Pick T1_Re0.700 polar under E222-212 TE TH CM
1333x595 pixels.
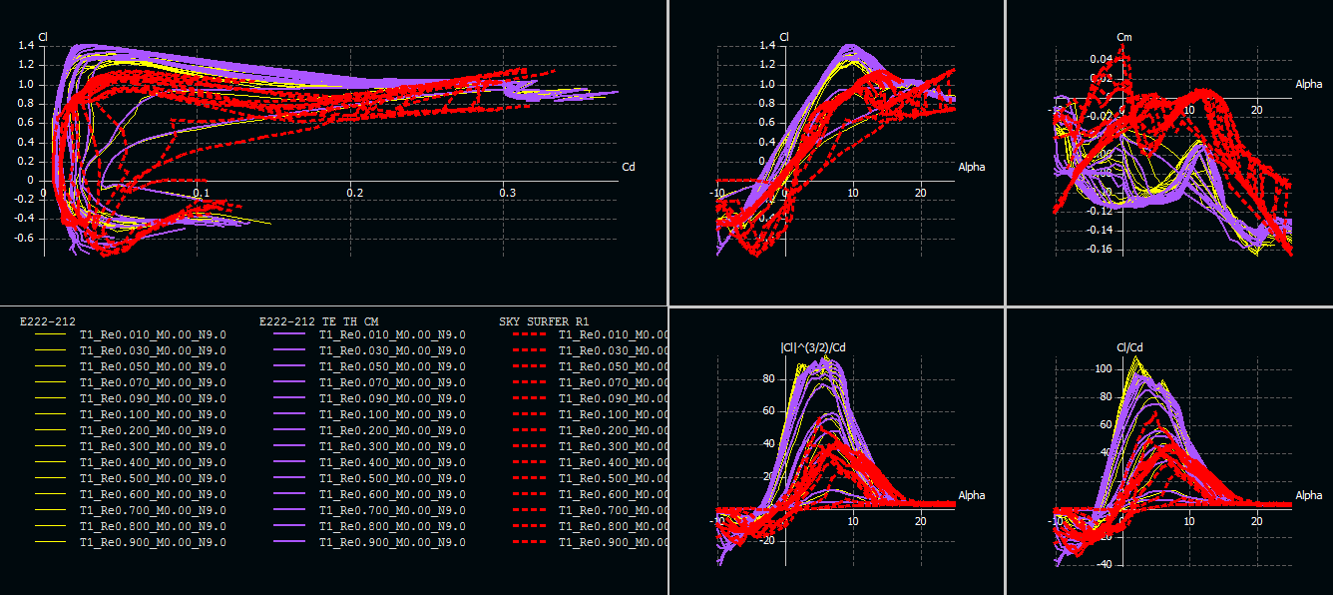(x=392, y=511)
